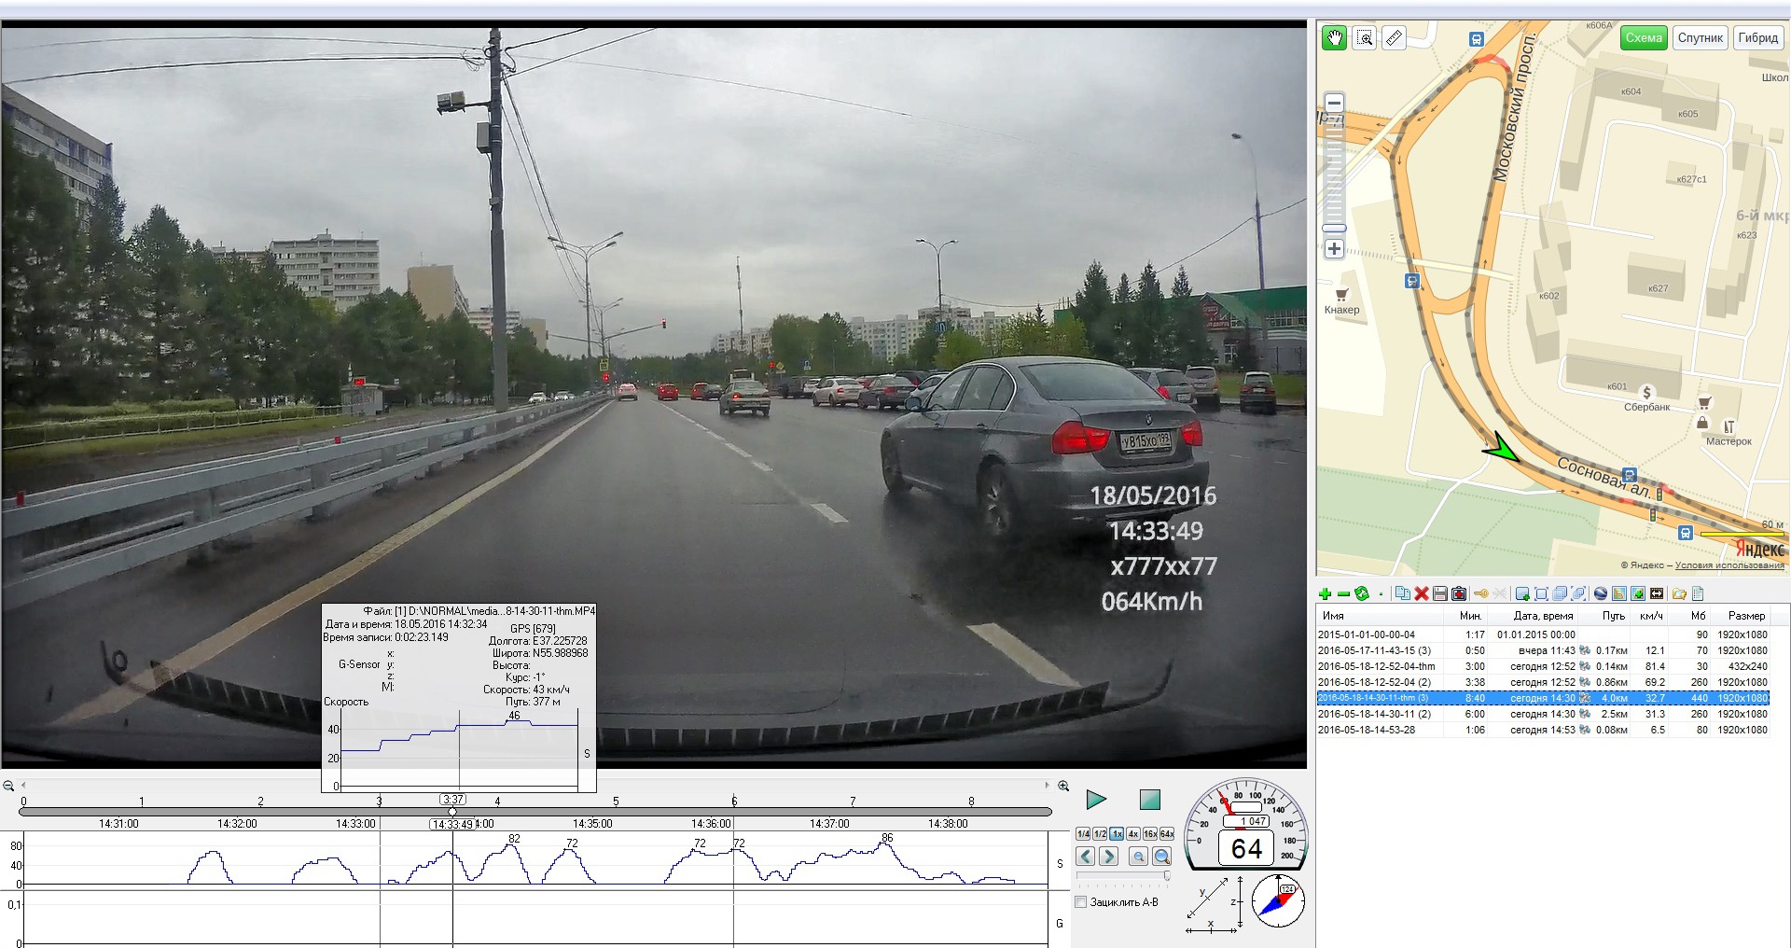Open the Google Earth globe export icon
This screenshot has width=1791, height=948.
point(1601,593)
